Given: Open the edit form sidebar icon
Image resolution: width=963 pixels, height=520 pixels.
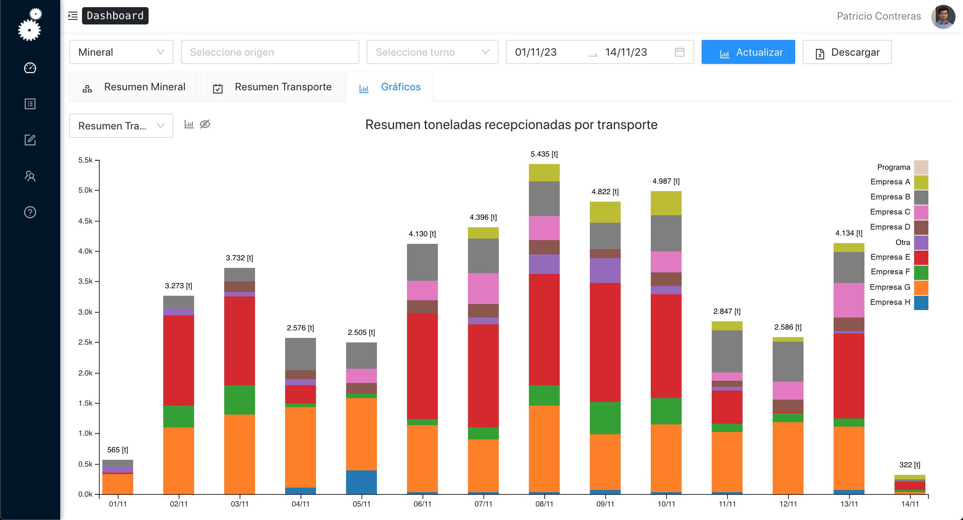Looking at the screenshot, I should (x=30, y=140).
